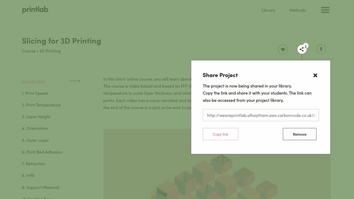Select lesson 6. Print Bed Adhesion
The image size is (354, 199).
[42, 152]
